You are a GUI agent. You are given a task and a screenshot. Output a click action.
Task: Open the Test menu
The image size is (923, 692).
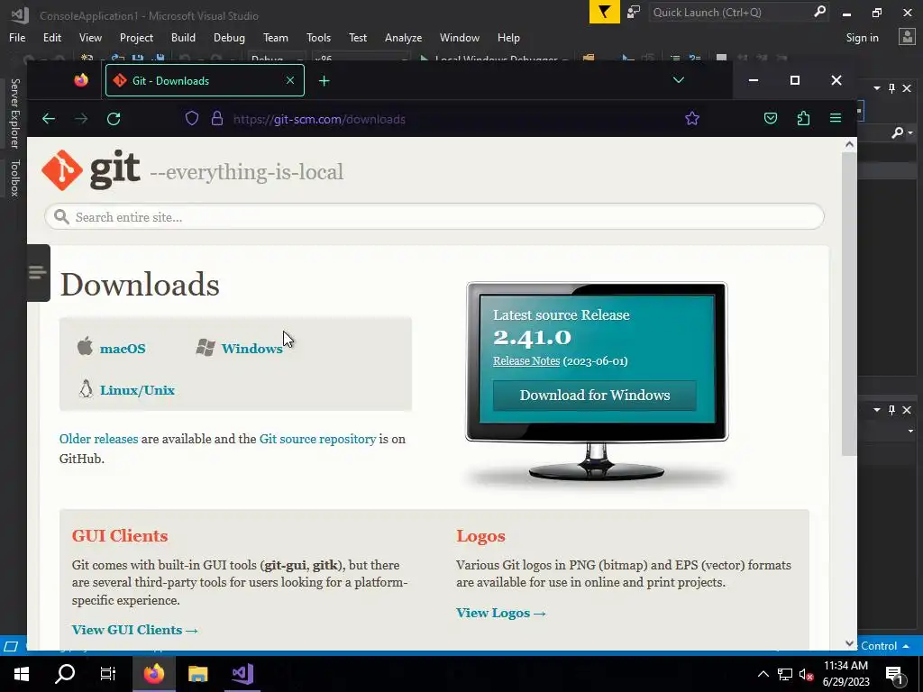tap(357, 38)
